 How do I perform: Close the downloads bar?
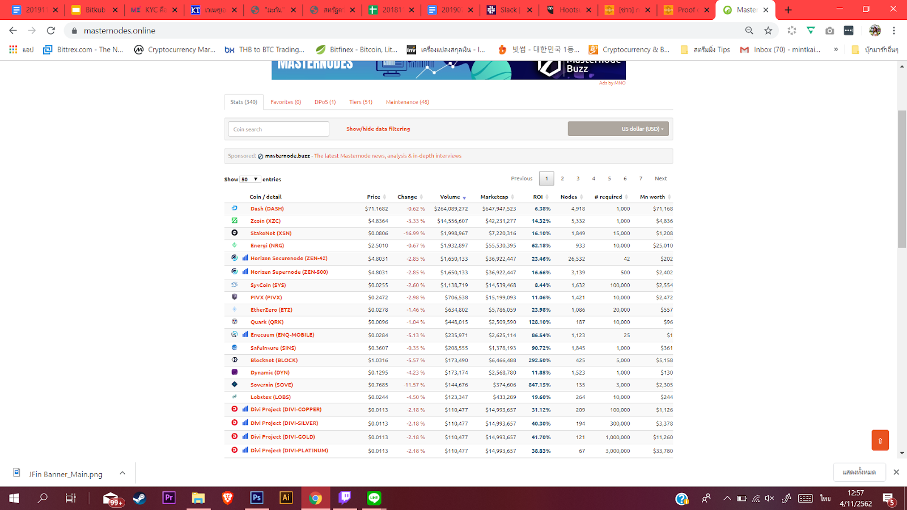pyautogui.click(x=896, y=472)
